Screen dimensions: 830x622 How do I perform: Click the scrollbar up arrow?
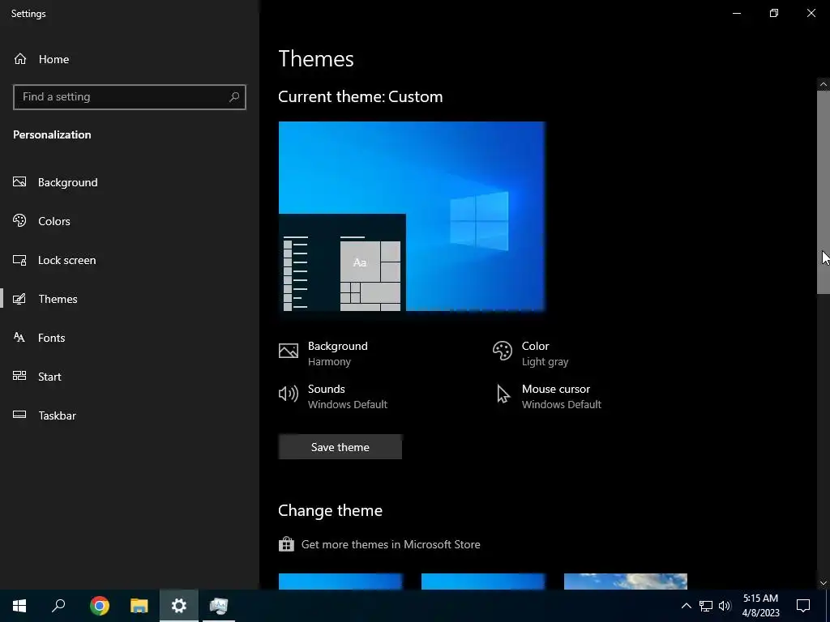point(824,84)
